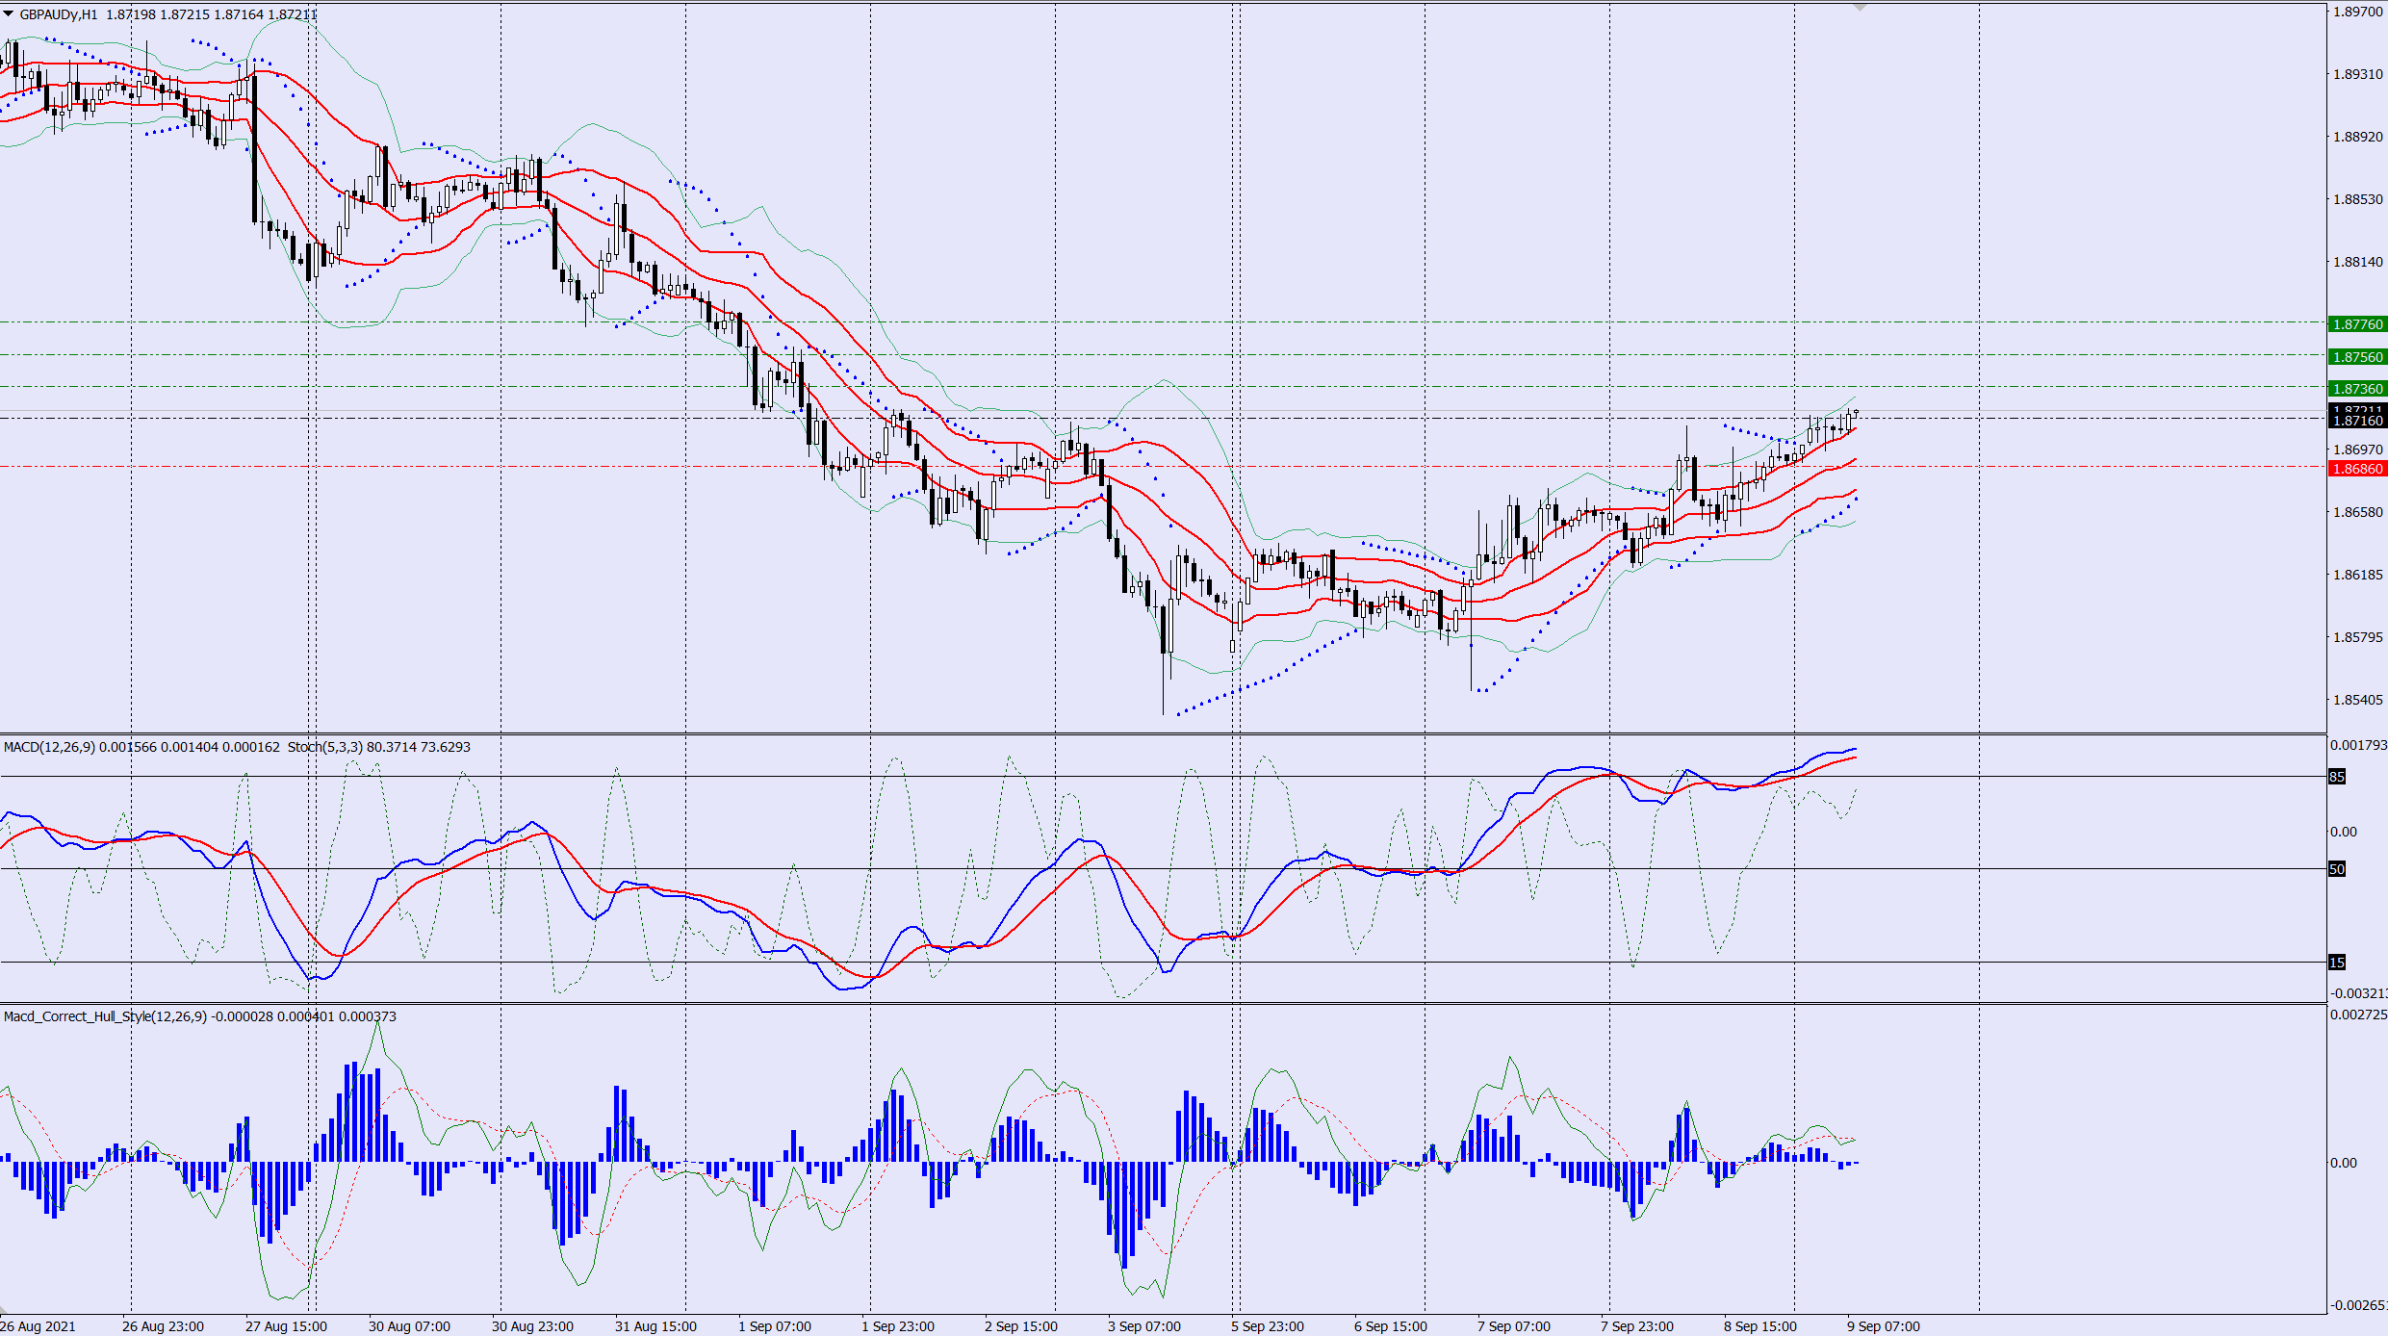The height and width of the screenshot is (1336, 2388).
Task: Select the chart shift triangle marker at top
Action: click(x=1860, y=8)
